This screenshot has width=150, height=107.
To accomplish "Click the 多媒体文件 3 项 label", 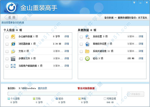I will point(27,58).
